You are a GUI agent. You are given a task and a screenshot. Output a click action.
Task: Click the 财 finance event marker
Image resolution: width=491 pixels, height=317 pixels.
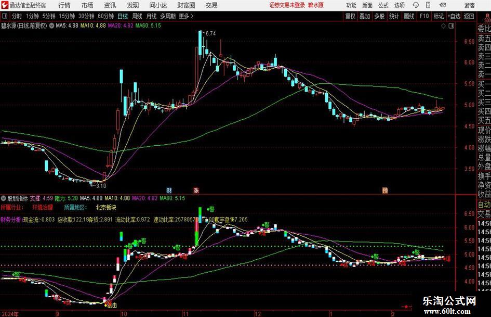click(169, 191)
